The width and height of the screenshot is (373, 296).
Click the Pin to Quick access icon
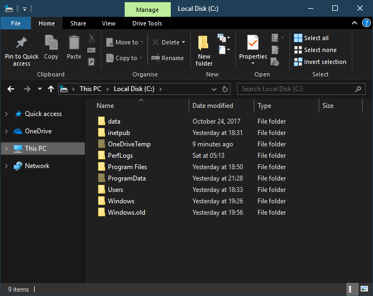[21, 43]
